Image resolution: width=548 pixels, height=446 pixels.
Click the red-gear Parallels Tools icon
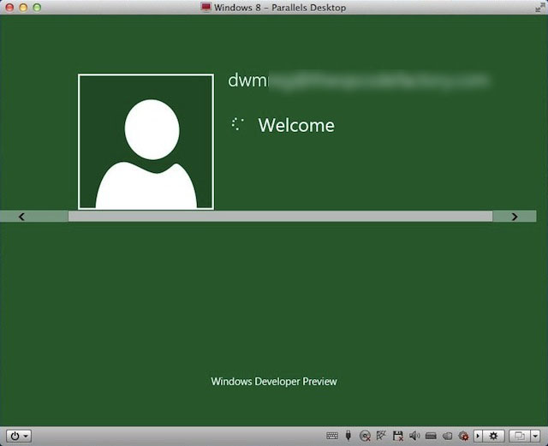(x=463, y=436)
